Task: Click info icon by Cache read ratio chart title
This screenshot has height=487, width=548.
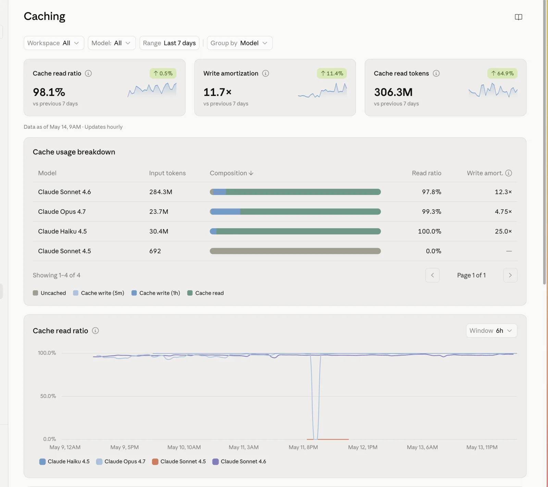Action: [x=96, y=331]
